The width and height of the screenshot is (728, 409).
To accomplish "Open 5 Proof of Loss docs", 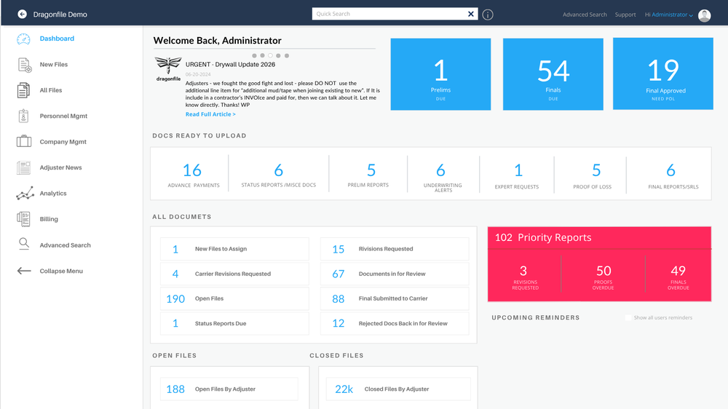I will [x=593, y=175].
